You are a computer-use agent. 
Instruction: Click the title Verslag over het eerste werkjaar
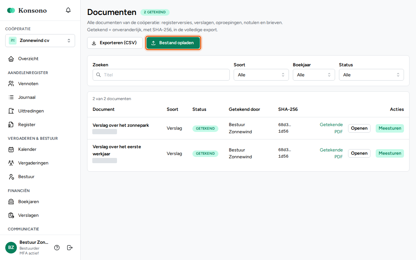pyautogui.click(x=117, y=150)
